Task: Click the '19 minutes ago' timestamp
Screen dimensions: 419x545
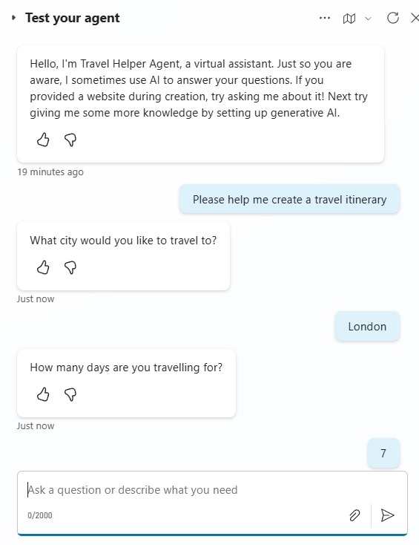Action: [x=50, y=172]
